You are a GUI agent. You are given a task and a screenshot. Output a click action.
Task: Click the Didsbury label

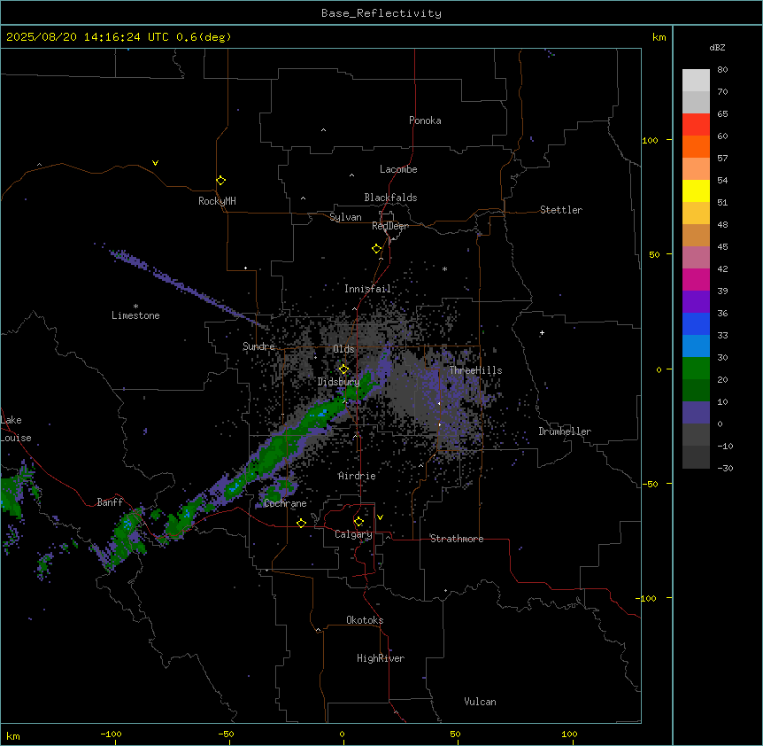pyautogui.click(x=339, y=382)
